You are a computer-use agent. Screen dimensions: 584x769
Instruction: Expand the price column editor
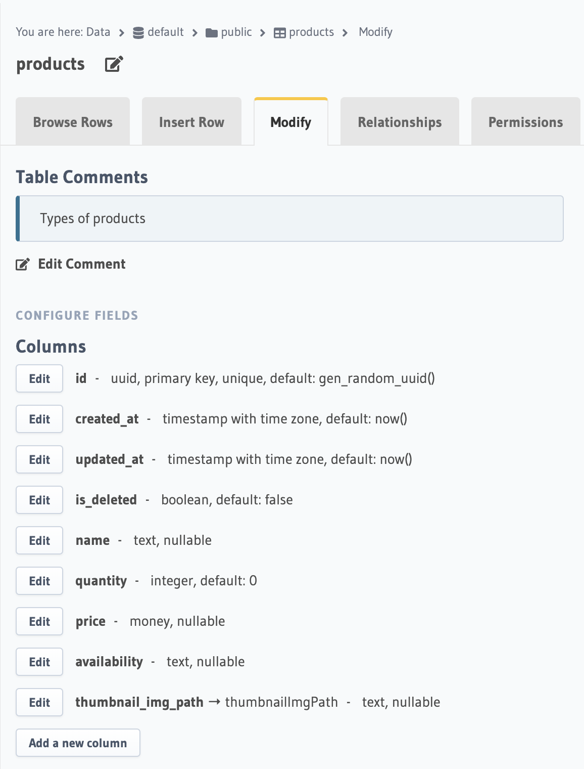[x=39, y=621]
